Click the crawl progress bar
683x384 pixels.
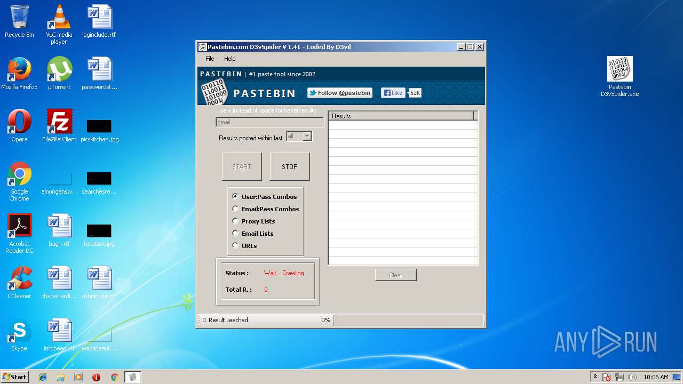tap(409, 320)
